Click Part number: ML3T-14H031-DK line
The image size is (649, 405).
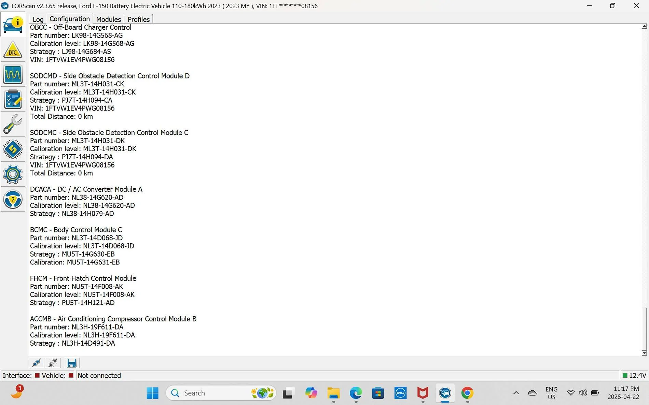pyautogui.click(x=77, y=141)
